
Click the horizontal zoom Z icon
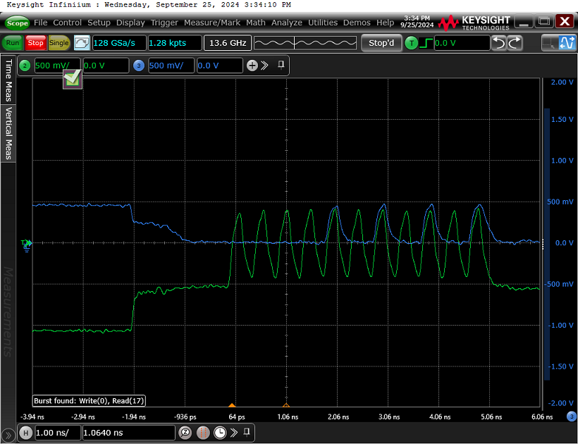(x=185, y=433)
